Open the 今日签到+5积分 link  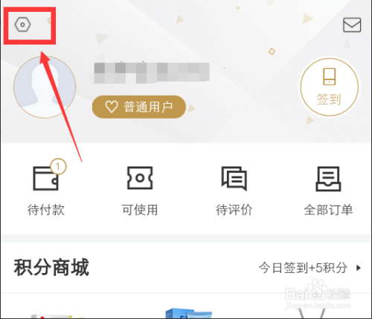[x=303, y=268]
